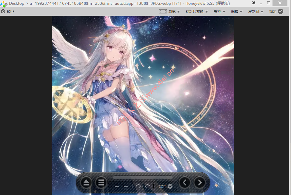
Task: Open the 复制到 menu
Action: pyautogui.click(x=253, y=12)
